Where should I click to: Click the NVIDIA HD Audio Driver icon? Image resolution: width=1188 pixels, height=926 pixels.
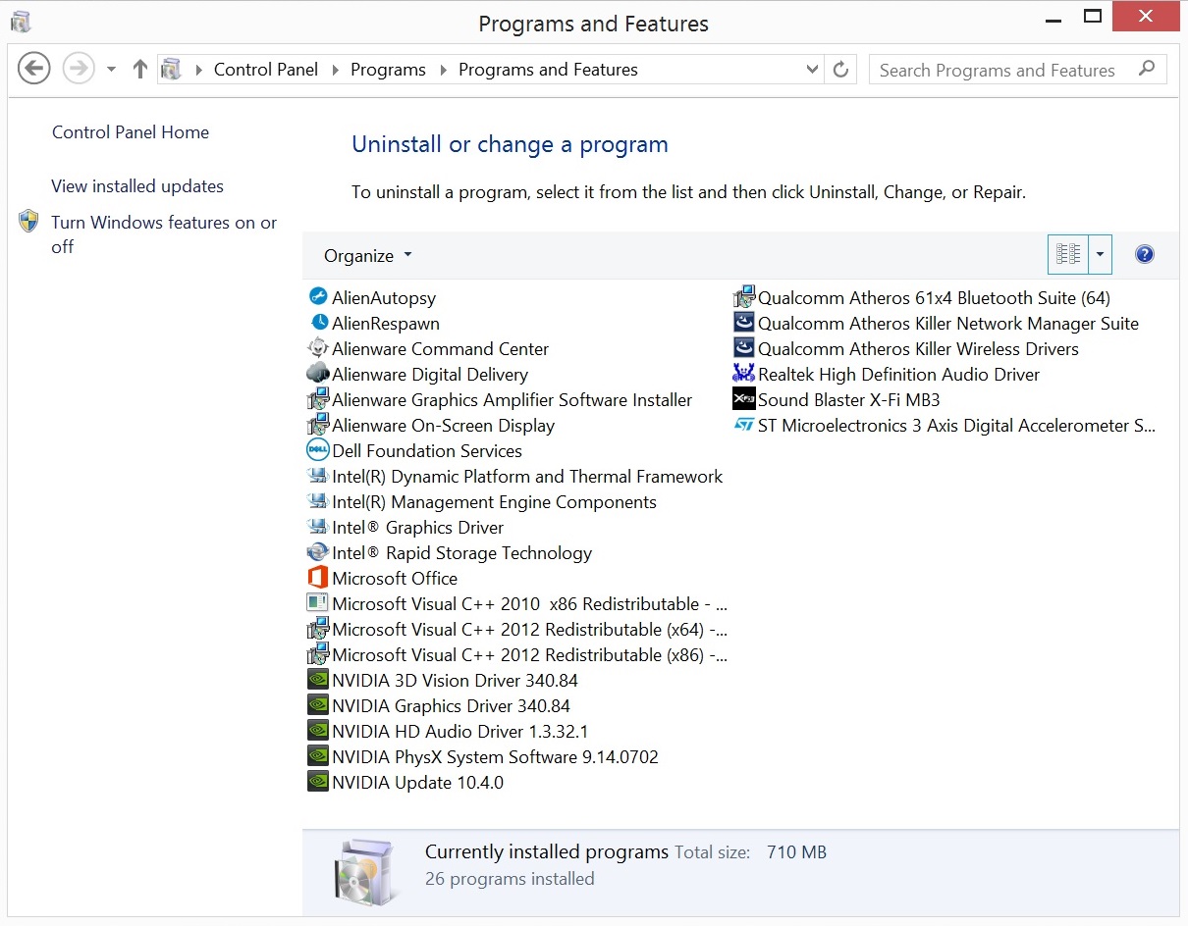point(317,731)
